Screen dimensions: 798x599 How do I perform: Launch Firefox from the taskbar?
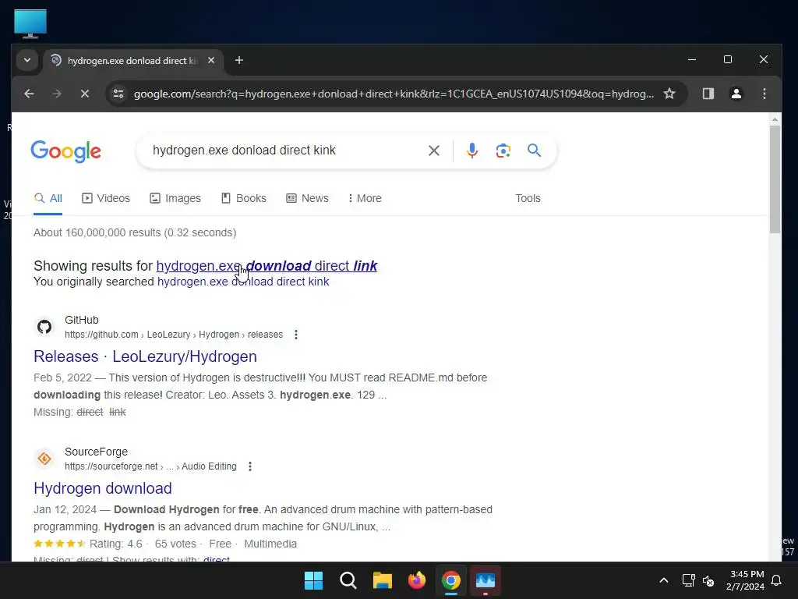(417, 580)
